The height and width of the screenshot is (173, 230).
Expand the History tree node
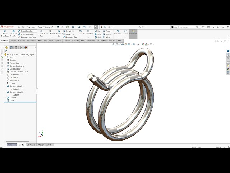pos(5,57)
